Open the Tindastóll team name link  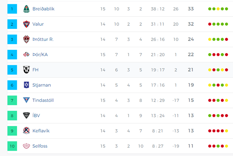(x=43, y=101)
